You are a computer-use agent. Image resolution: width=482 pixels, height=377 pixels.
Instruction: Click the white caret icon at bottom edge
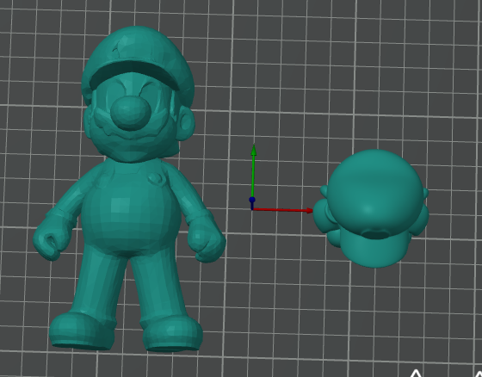tap(416, 374)
